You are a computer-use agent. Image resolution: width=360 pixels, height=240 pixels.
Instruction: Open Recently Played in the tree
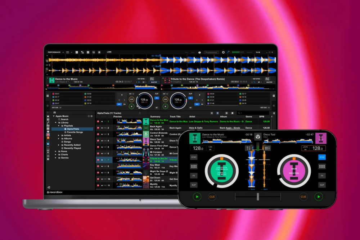click(x=72, y=148)
